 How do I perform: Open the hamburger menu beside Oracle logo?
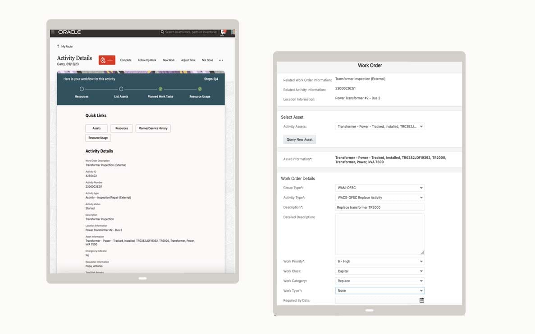53,32
